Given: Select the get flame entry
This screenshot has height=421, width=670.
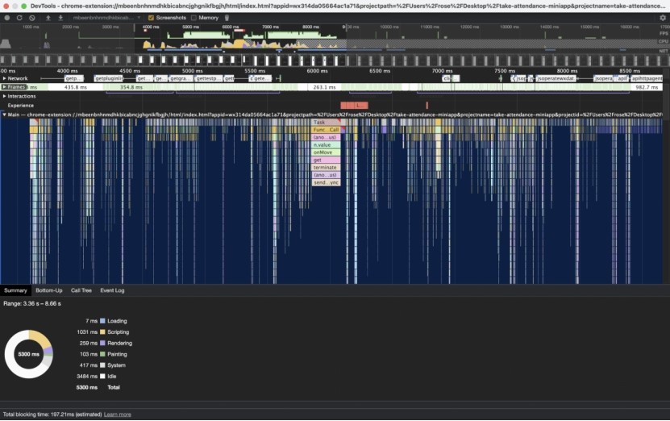Looking at the screenshot, I should click(x=326, y=160).
